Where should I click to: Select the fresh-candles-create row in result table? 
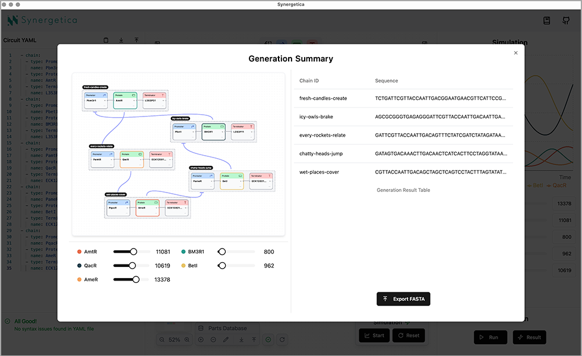[x=403, y=99]
